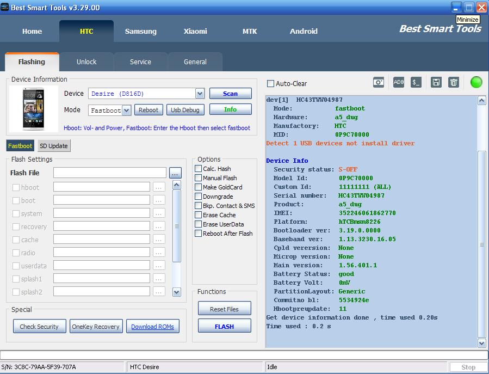Switch to the Unlock sub-tab
Viewport: 489px width, 374px height.
point(86,62)
